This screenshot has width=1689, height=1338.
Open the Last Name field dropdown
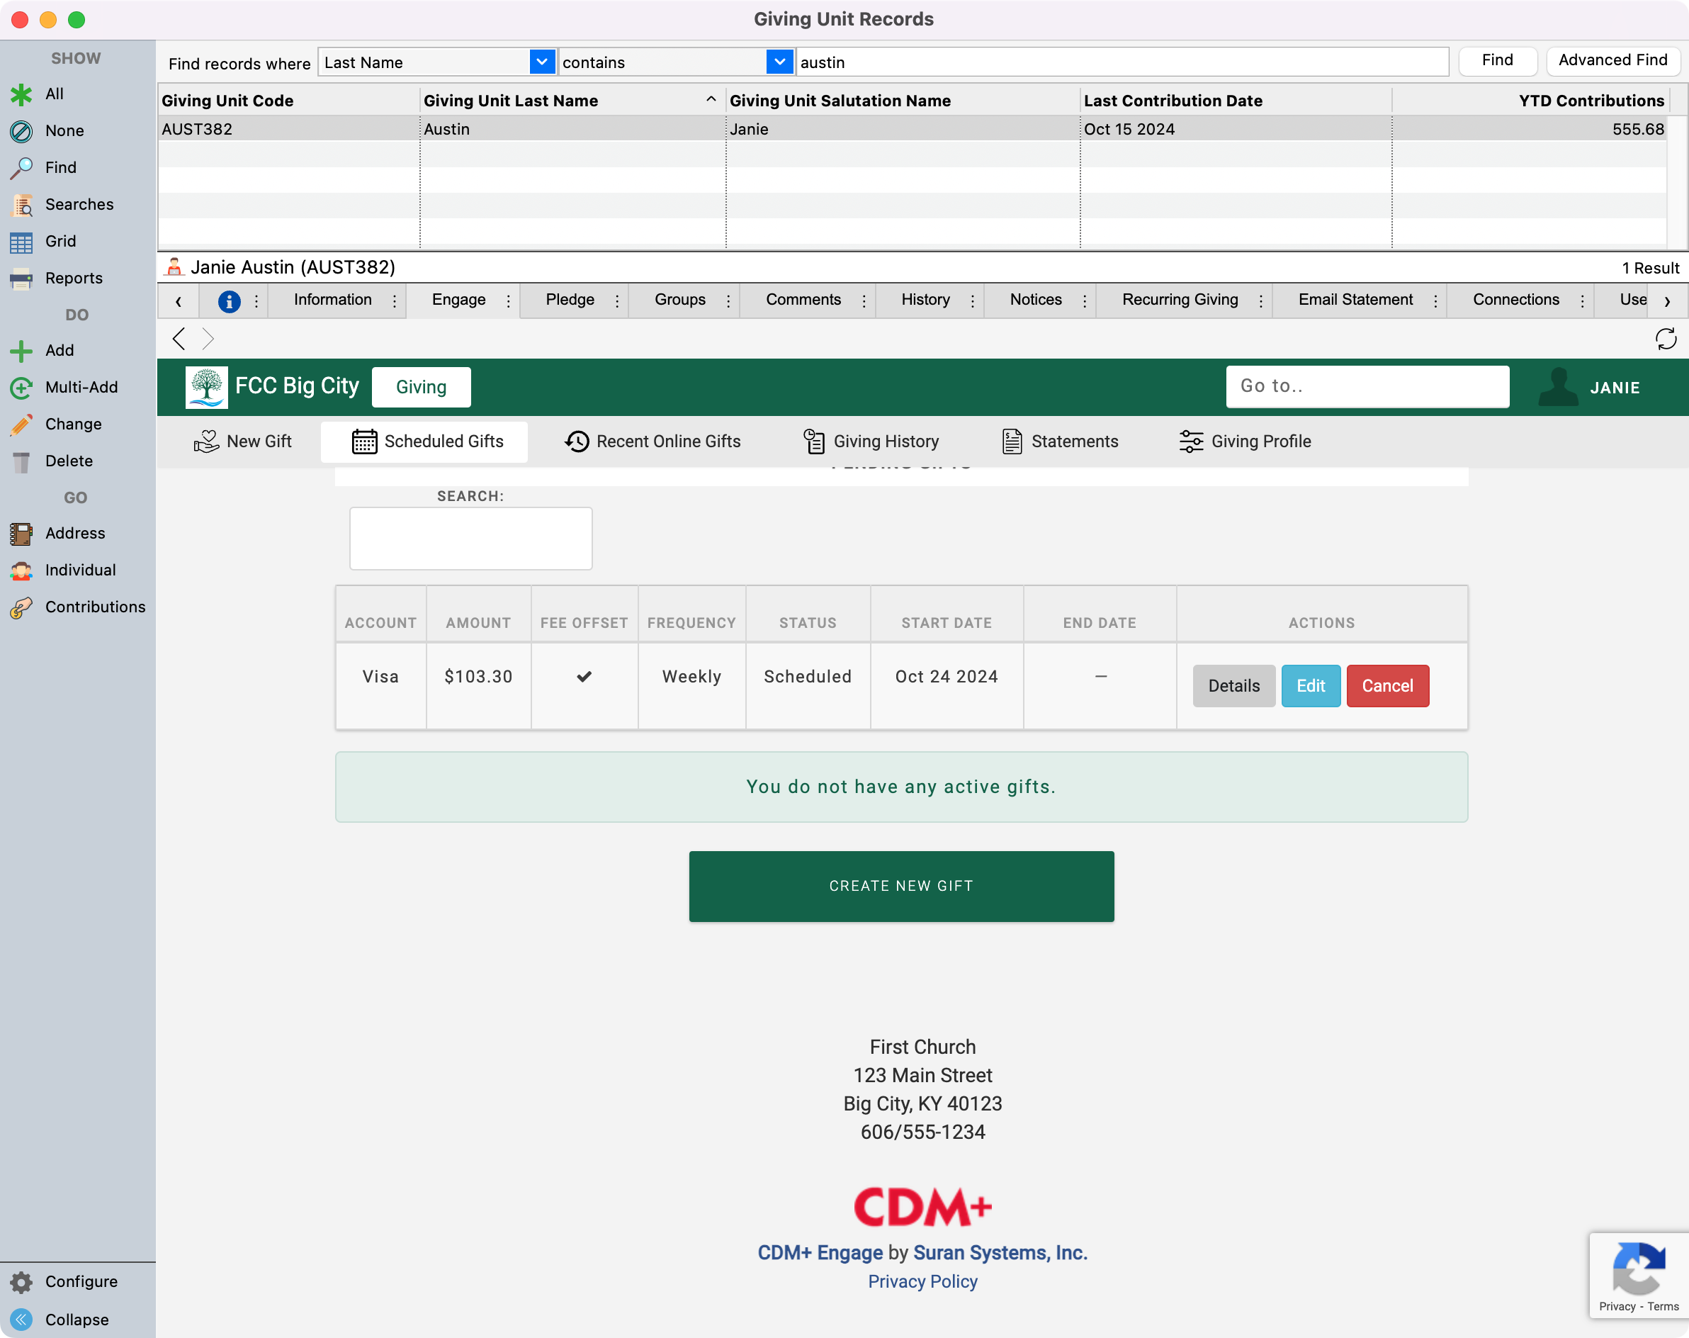(x=542, y=62)
